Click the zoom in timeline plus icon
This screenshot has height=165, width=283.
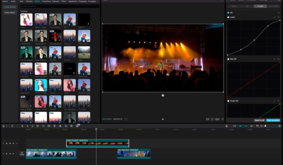279,126
